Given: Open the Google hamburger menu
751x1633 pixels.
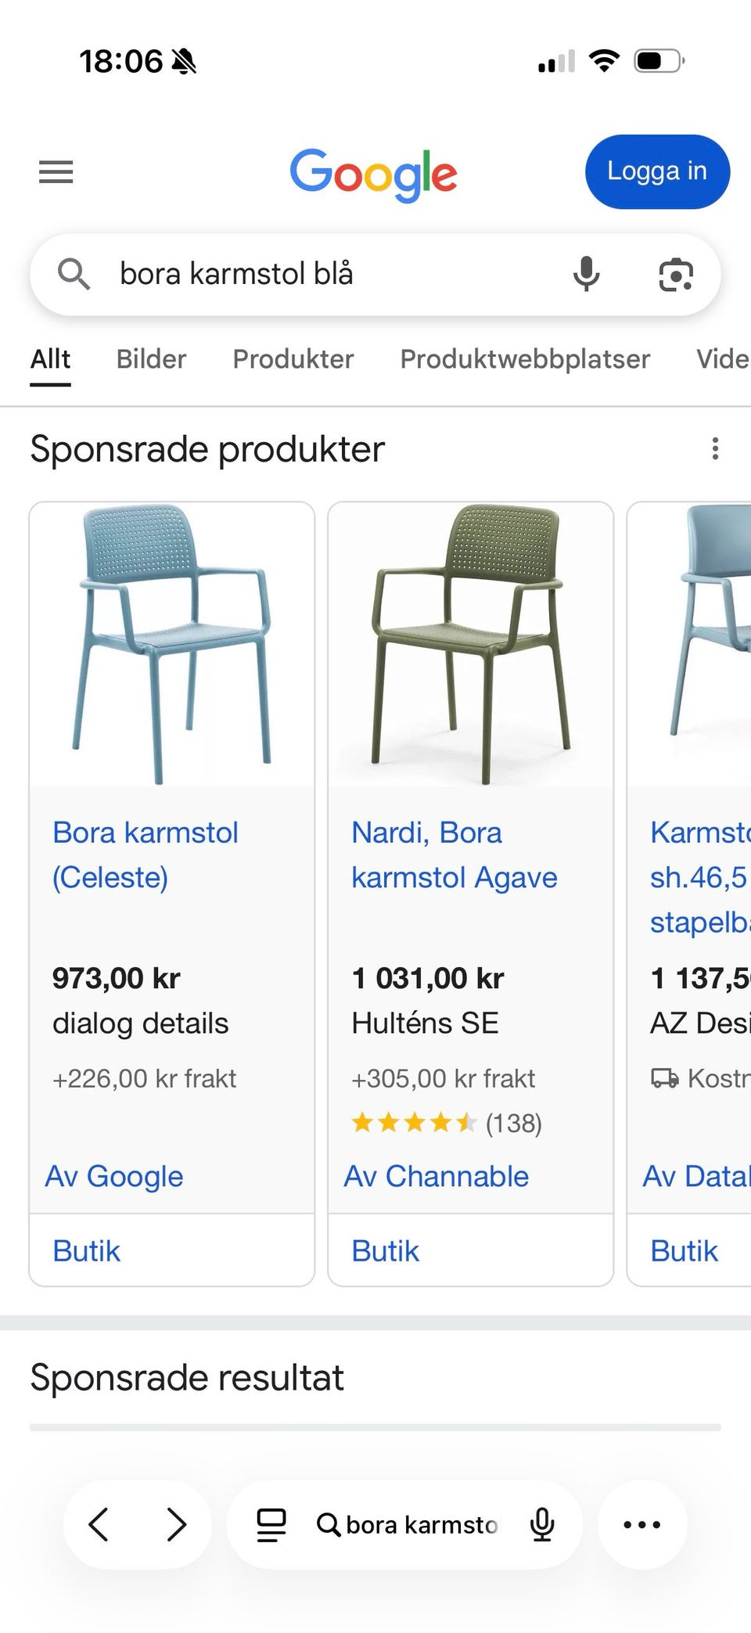Looking at the screenshot, I should pos(56,171).
